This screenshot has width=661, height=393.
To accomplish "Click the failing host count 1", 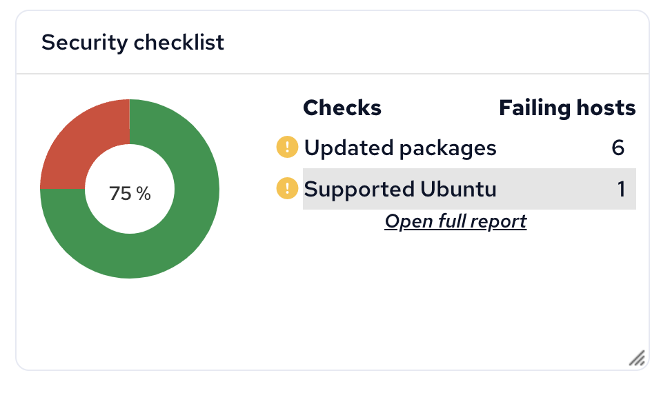I will 621,189.
